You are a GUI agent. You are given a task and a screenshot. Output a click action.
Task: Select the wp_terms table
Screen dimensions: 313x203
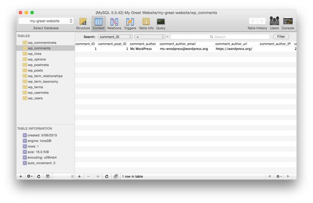click(45, 87)
